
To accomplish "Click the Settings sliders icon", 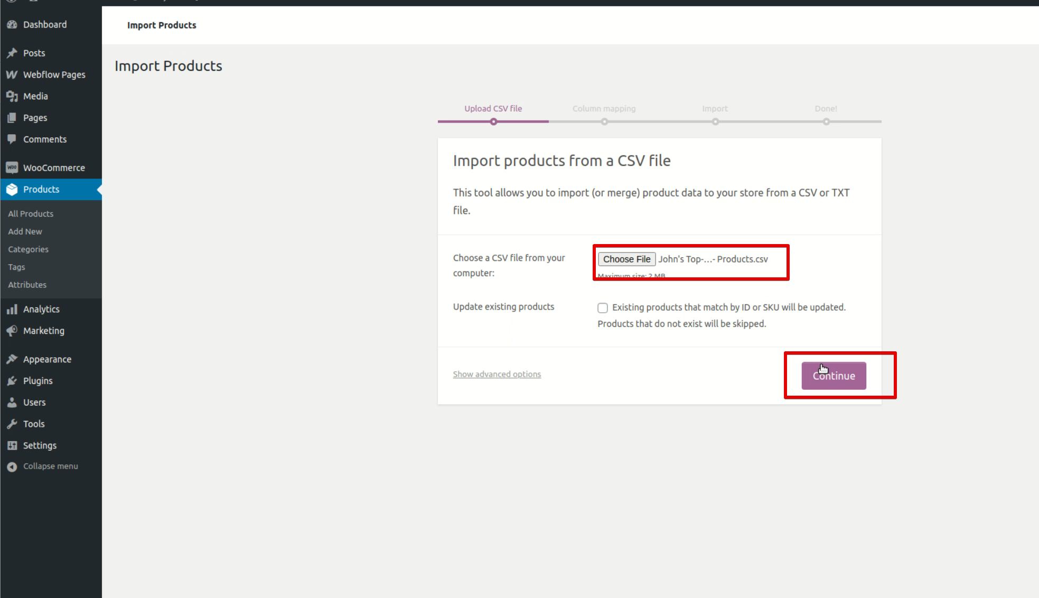I will (x=12, y=446).
